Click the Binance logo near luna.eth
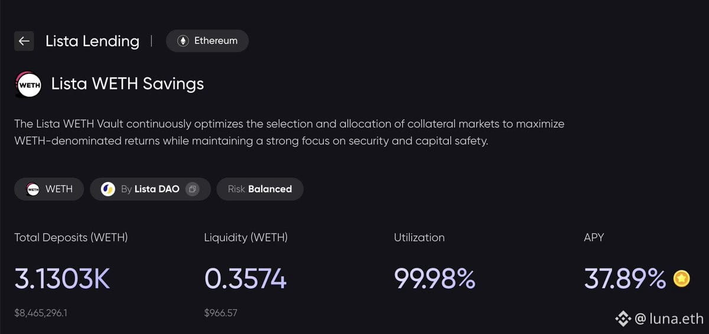Viewport: 709px width, 334px height. [623, 319]
